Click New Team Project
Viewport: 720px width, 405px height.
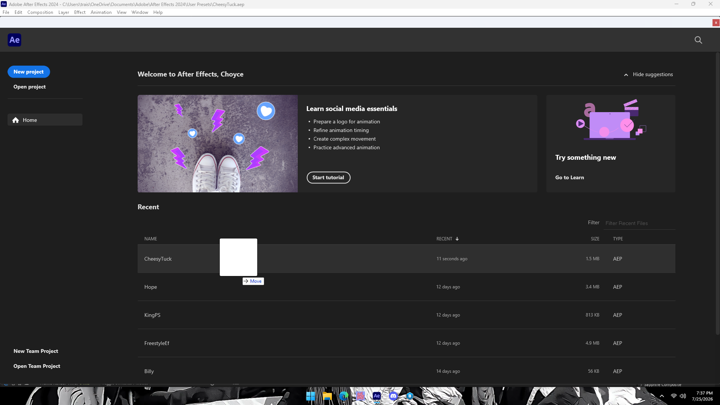pyautogui.click(x=36, y=351)
